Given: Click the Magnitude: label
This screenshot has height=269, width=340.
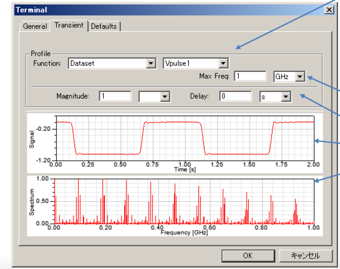Looking at the screenshot, I should coord(73,96).
